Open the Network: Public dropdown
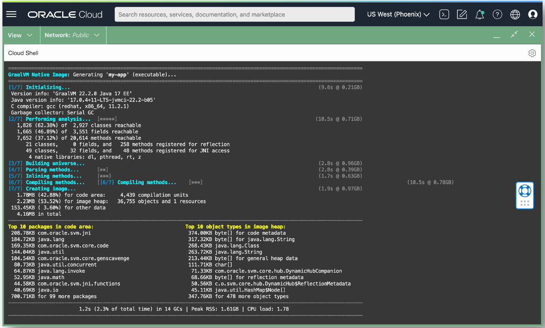 point(73,35)
